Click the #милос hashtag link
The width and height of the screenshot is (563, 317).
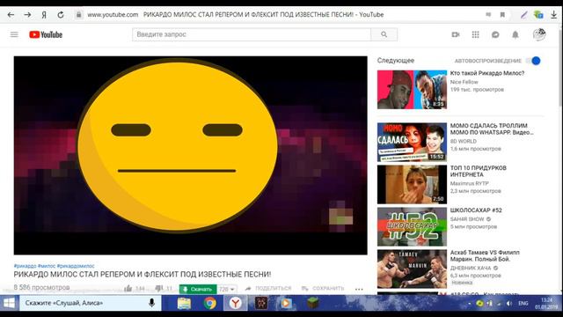coord(47,266)
